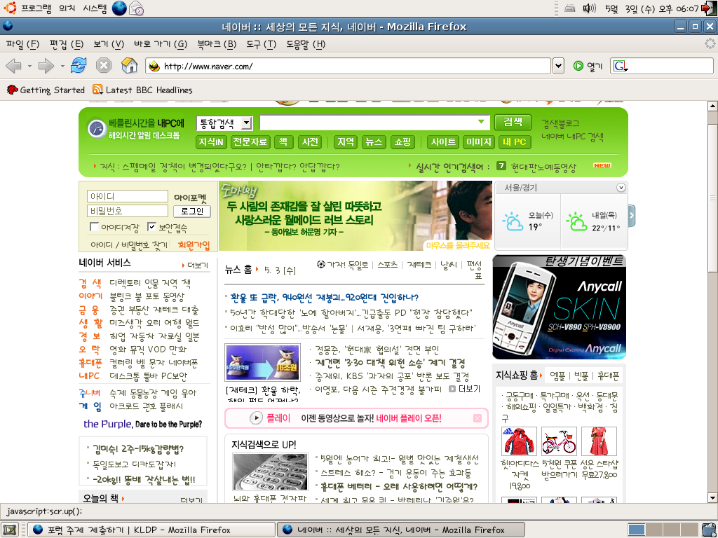Image resolution: width=718 pixels, height=538 pixels.
Task: Toggle the 보안접속 checkbox
Action: coord(152,226)
